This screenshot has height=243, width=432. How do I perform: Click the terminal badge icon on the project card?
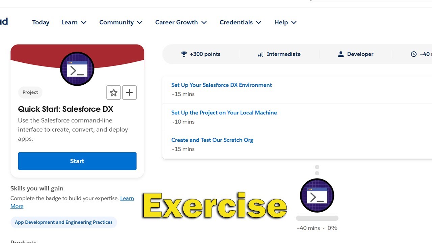(x=77, y=69)
